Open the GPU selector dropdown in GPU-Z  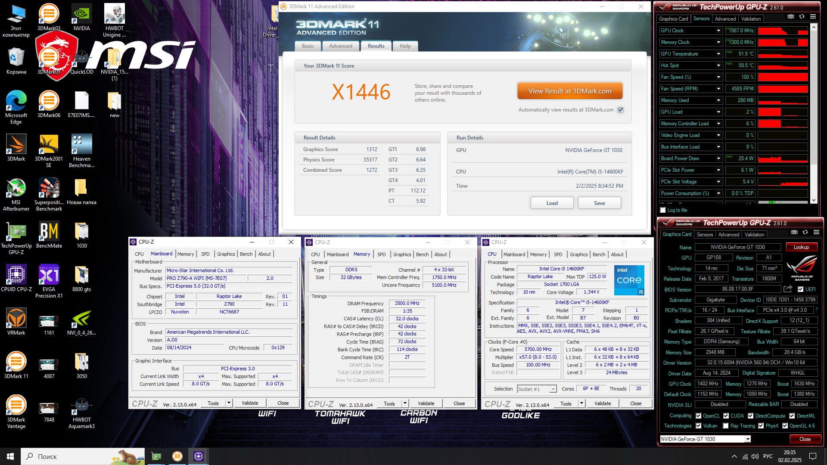point(748,439)
